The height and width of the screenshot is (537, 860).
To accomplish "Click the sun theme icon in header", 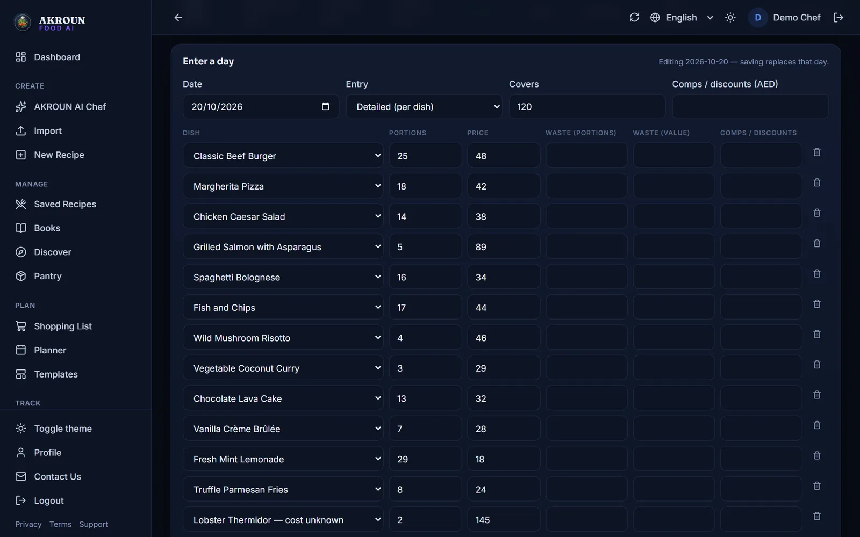I will (x=730, y=18).
